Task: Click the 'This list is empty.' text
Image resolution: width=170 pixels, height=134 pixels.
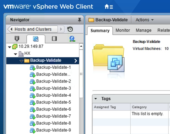Action: (147, 114)
